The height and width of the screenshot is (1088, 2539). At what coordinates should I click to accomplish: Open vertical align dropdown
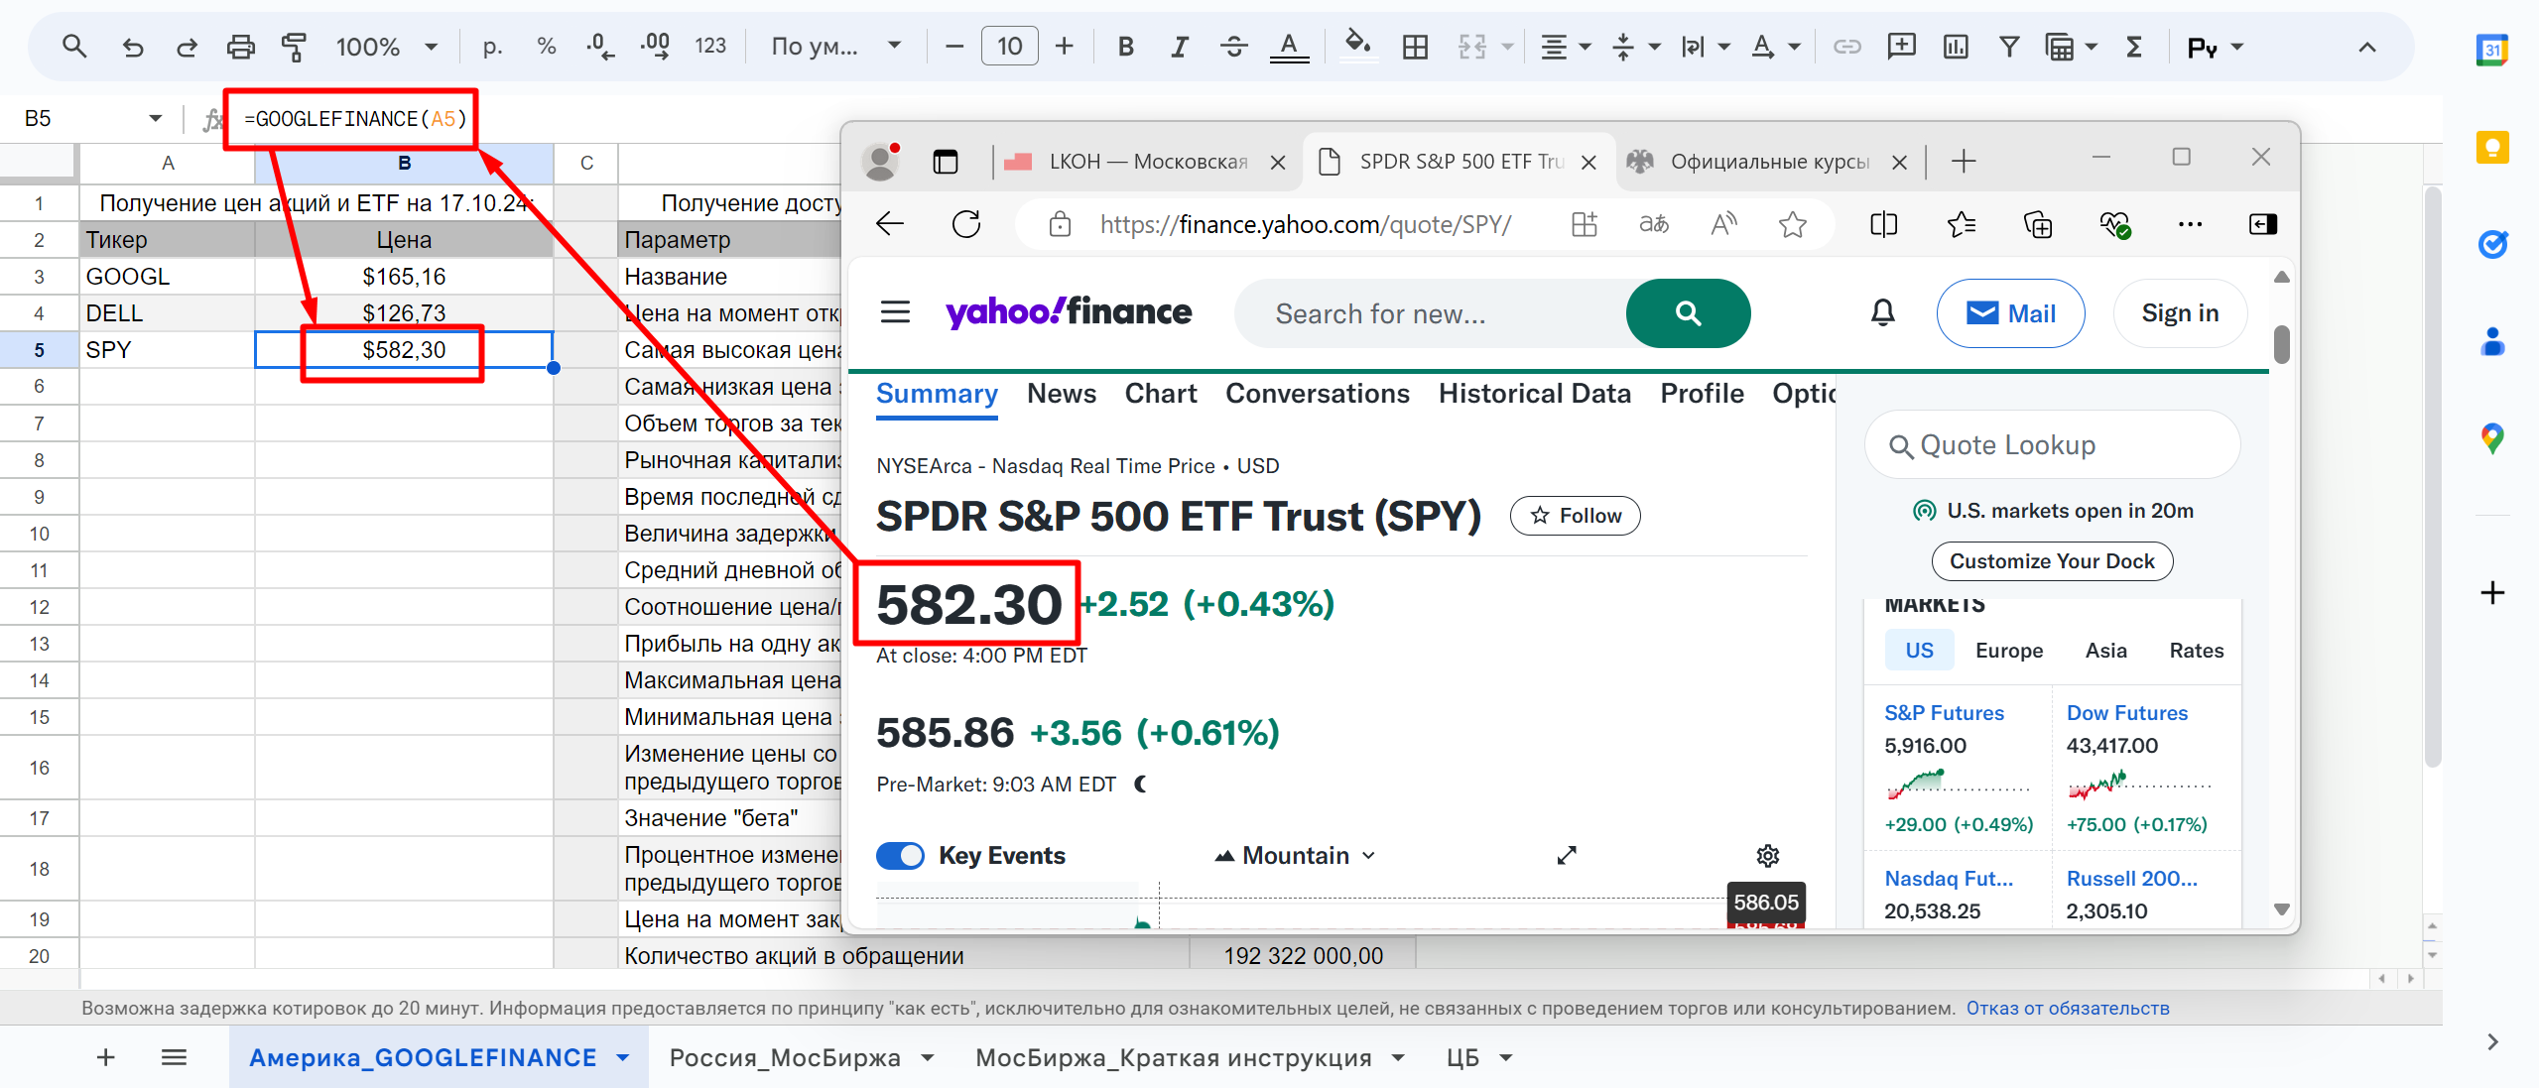1635,46
